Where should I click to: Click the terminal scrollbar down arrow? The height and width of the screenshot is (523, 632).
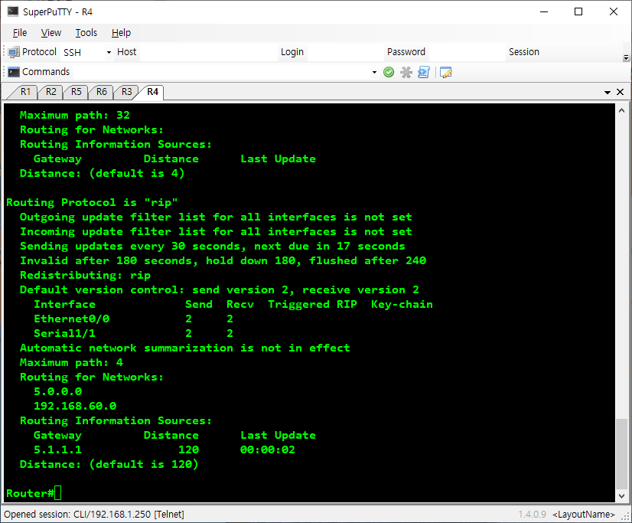(621, 496)
